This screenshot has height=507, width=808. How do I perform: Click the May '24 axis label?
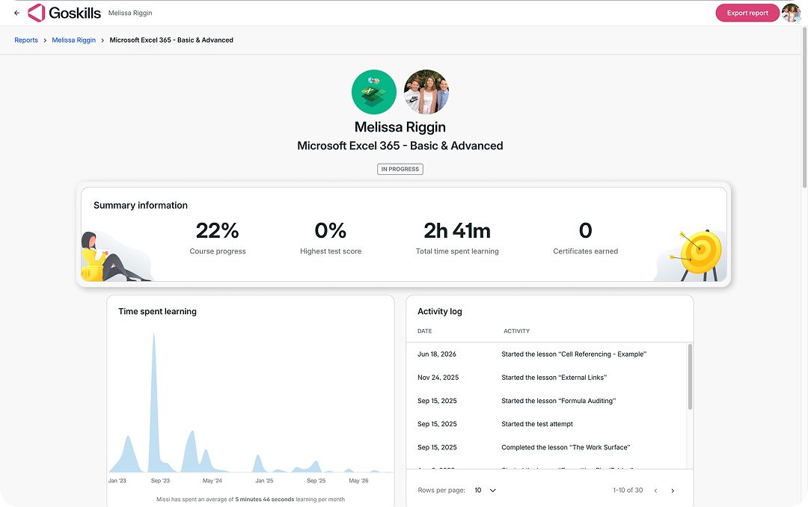212,480
